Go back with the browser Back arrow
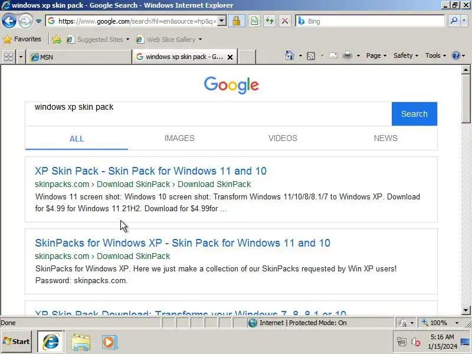The height and width of the screenshot is (354, 472). pyautogui.click(x=9, y=21)
